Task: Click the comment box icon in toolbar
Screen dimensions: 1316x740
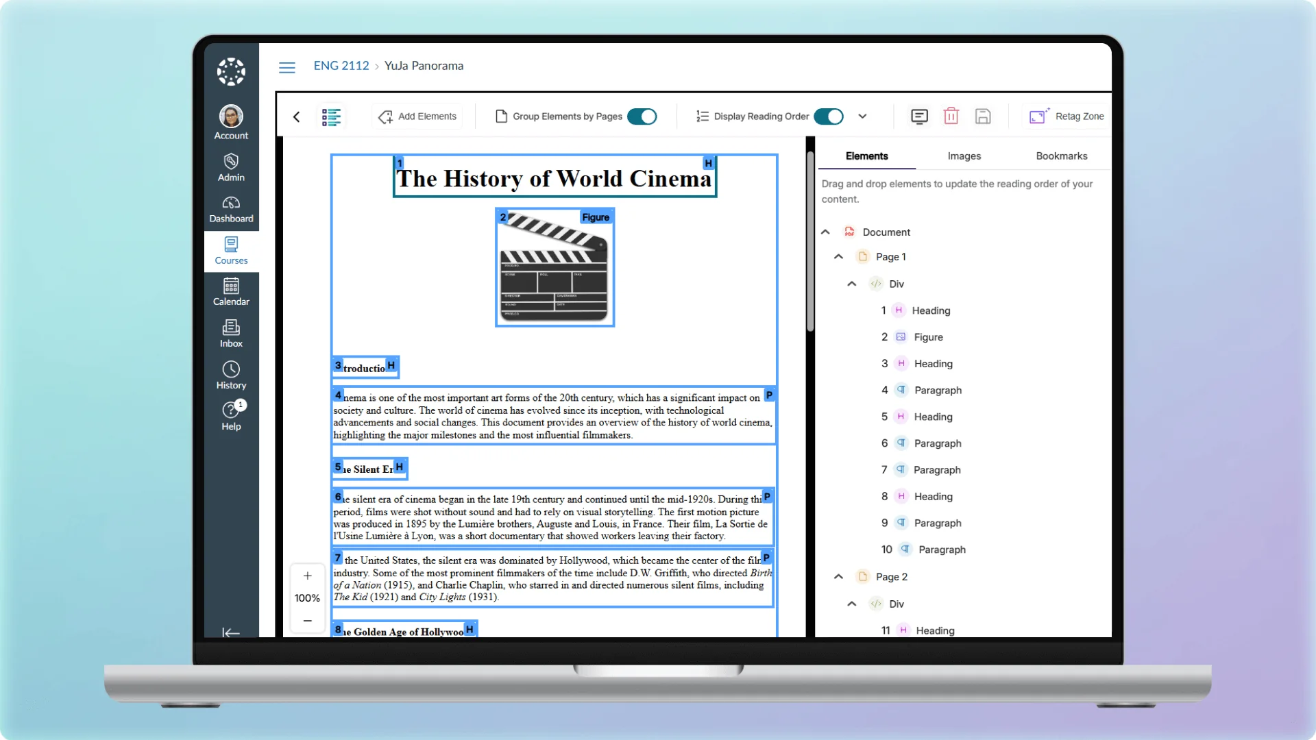Action: pyautogui.click(x=919, y=116)
